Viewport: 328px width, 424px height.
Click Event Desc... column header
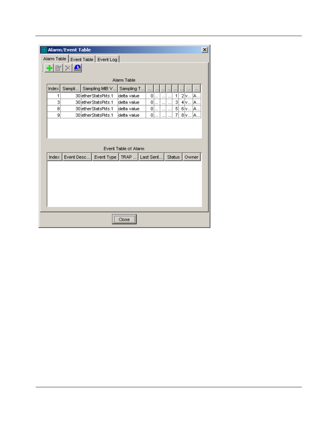77,157
